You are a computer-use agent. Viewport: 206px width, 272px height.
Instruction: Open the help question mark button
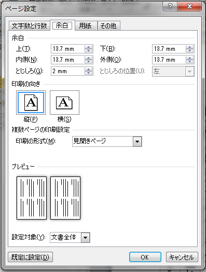click(170, 6)
